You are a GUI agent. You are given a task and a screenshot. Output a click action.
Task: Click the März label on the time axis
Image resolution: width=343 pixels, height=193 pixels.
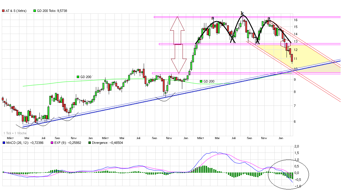coord(10,138)
